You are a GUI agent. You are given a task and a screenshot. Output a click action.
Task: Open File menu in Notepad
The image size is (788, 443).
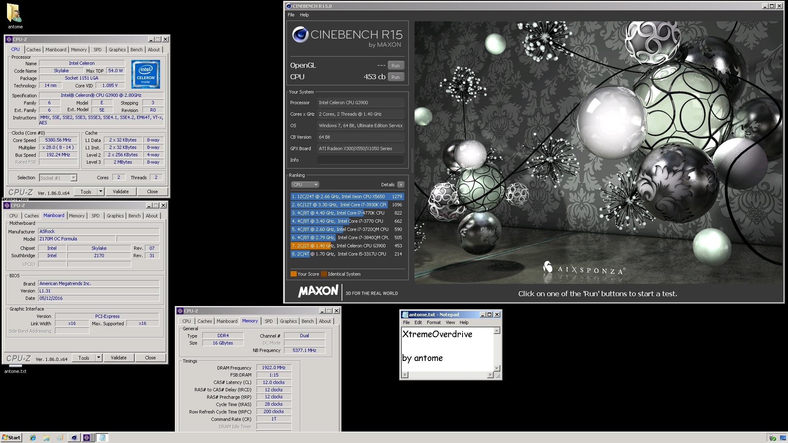point(406,322)
